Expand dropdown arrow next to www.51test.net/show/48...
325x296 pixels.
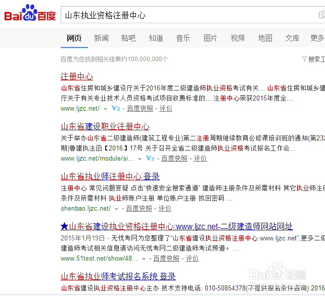pos(144,259)
